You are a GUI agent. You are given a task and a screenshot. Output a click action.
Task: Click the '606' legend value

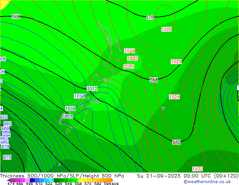(115, 183)
